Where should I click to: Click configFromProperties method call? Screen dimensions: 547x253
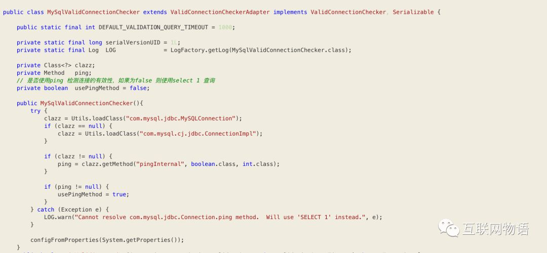coord(60,240)
